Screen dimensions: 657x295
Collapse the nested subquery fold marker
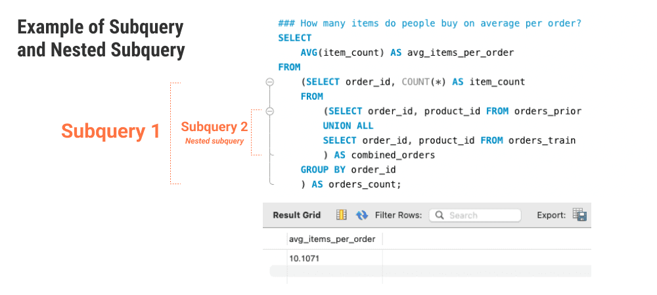269,111
